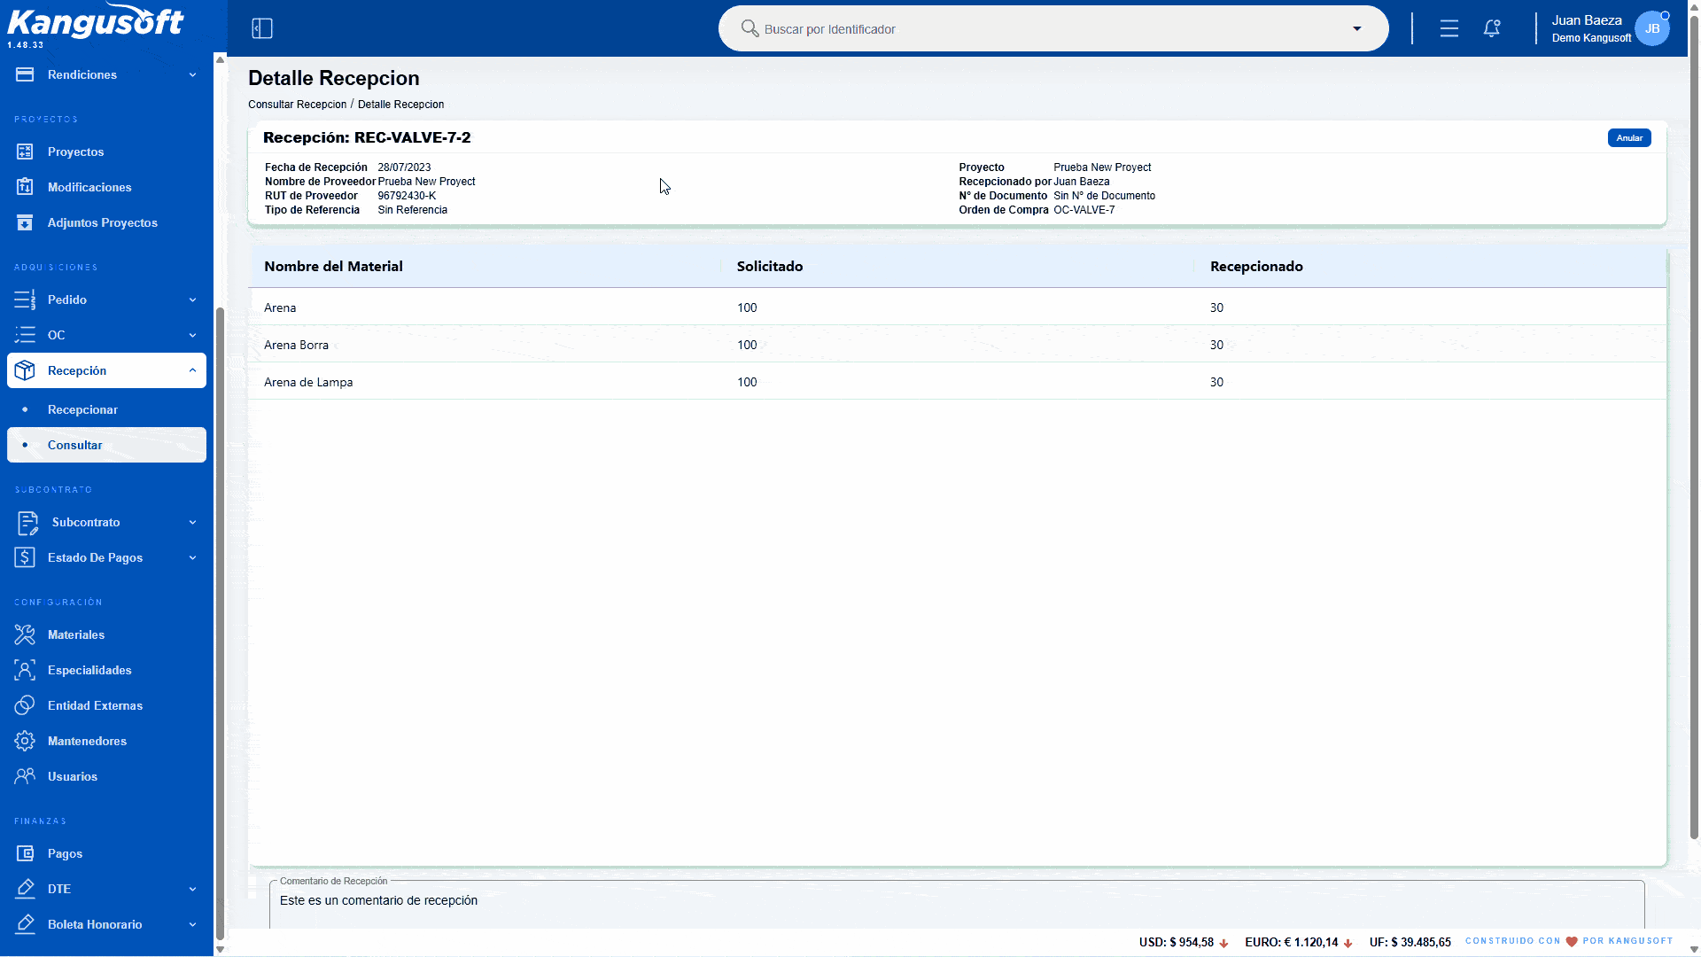Expand the Estado De Pagos chevron
Image resolution: width=1701 pixels, height=957 pixels.
tap(192, 557)
